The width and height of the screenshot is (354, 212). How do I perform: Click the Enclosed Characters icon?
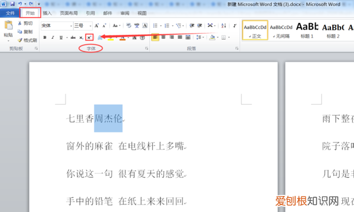(x=142, y=38)
